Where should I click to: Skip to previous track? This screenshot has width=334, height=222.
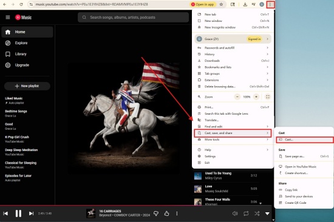(x=5, y=214)
